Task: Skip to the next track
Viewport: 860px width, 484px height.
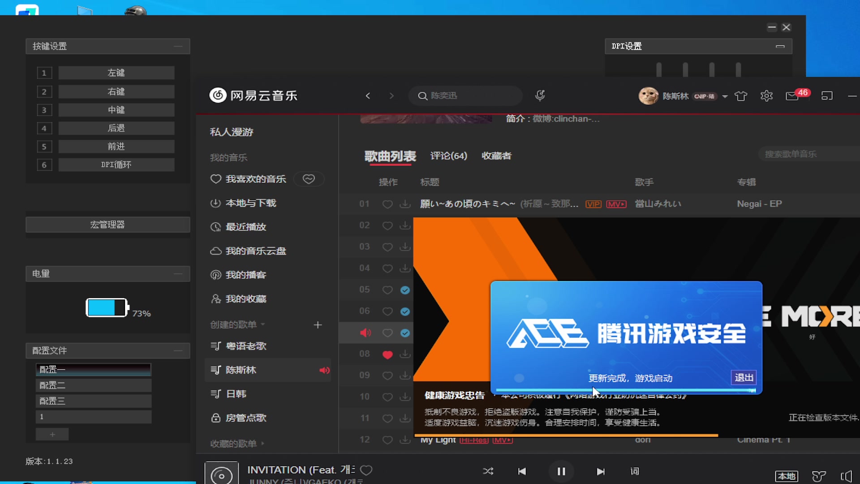Action: point(601,471)
